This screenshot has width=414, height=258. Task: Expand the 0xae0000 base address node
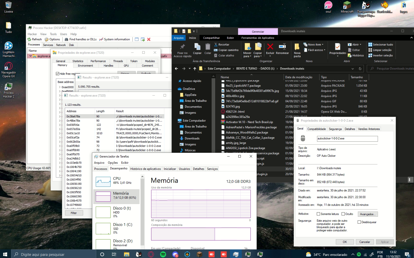coord(60,87)
